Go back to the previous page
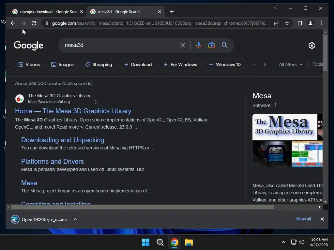Screen dimensions: 334x250 click(13, 23)
